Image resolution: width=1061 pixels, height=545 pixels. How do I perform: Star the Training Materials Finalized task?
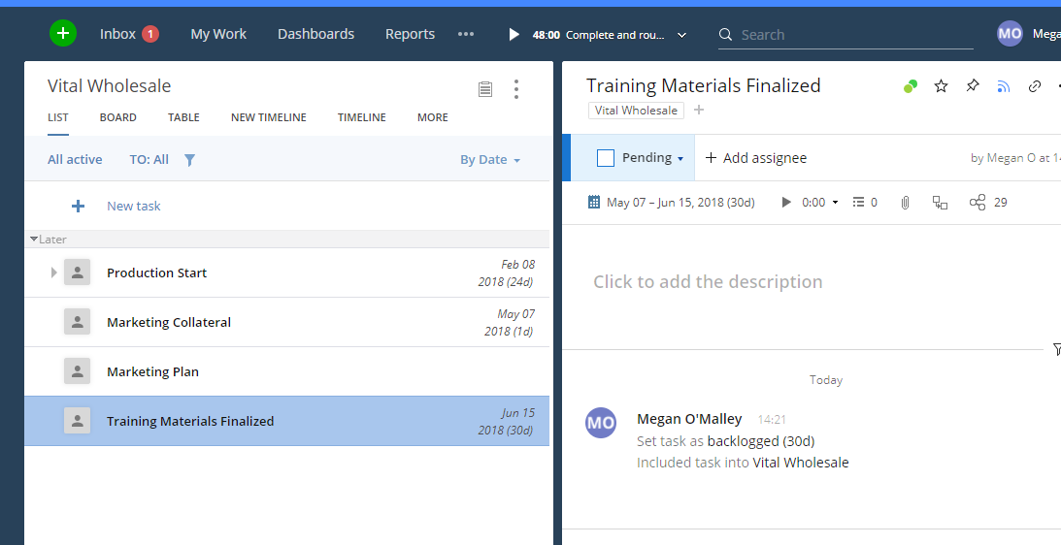coord(941,86)
